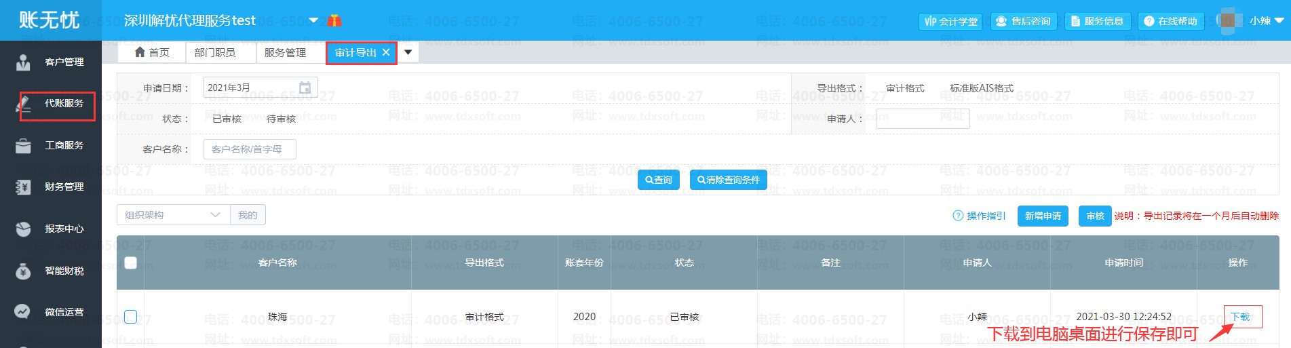Check the select-all checkbox in table header
This screenshot has height=348, width=1291.
click(131, 263)
